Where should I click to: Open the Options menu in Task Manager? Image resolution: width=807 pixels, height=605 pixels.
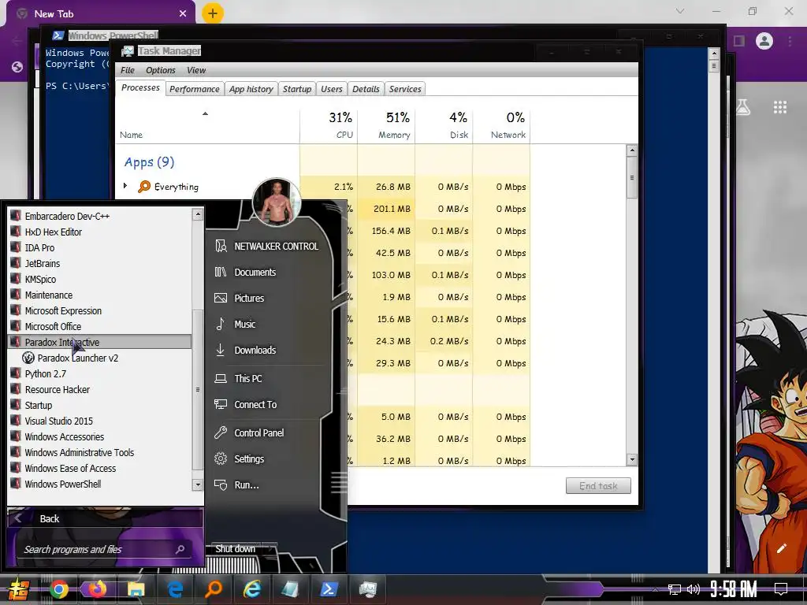(161, 70)
